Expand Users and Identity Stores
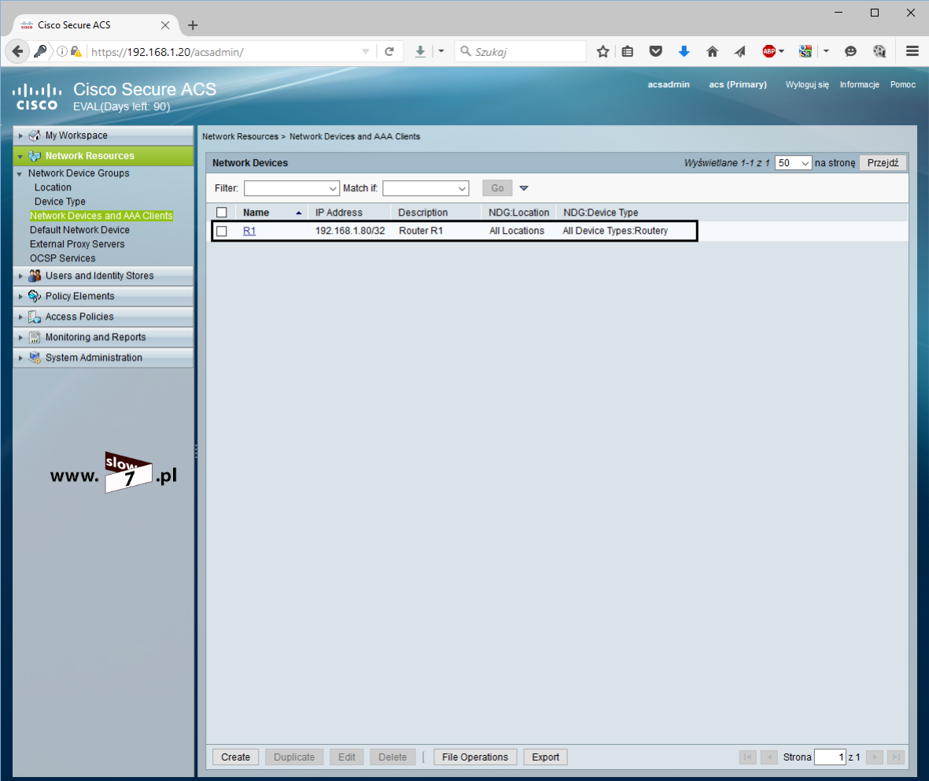Image resolution: width=929 pixels, height=781 pixels. [x=20, y=276]
